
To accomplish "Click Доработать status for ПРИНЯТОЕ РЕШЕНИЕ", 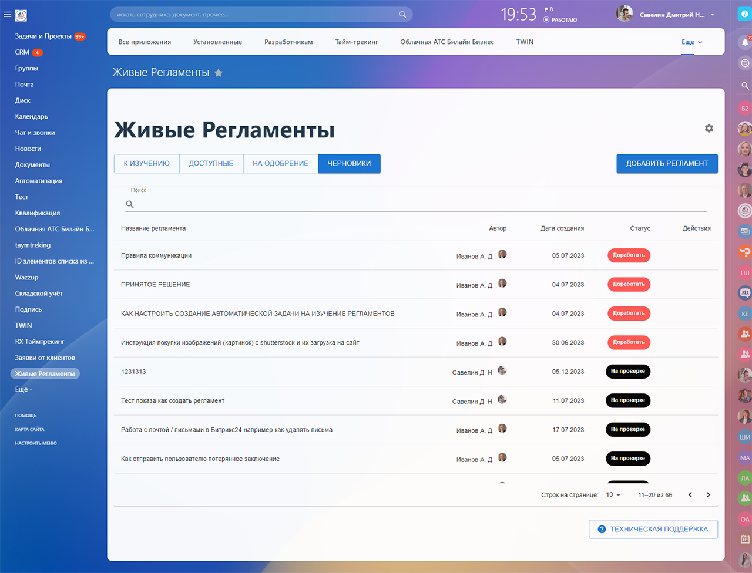I will (629, 284).
